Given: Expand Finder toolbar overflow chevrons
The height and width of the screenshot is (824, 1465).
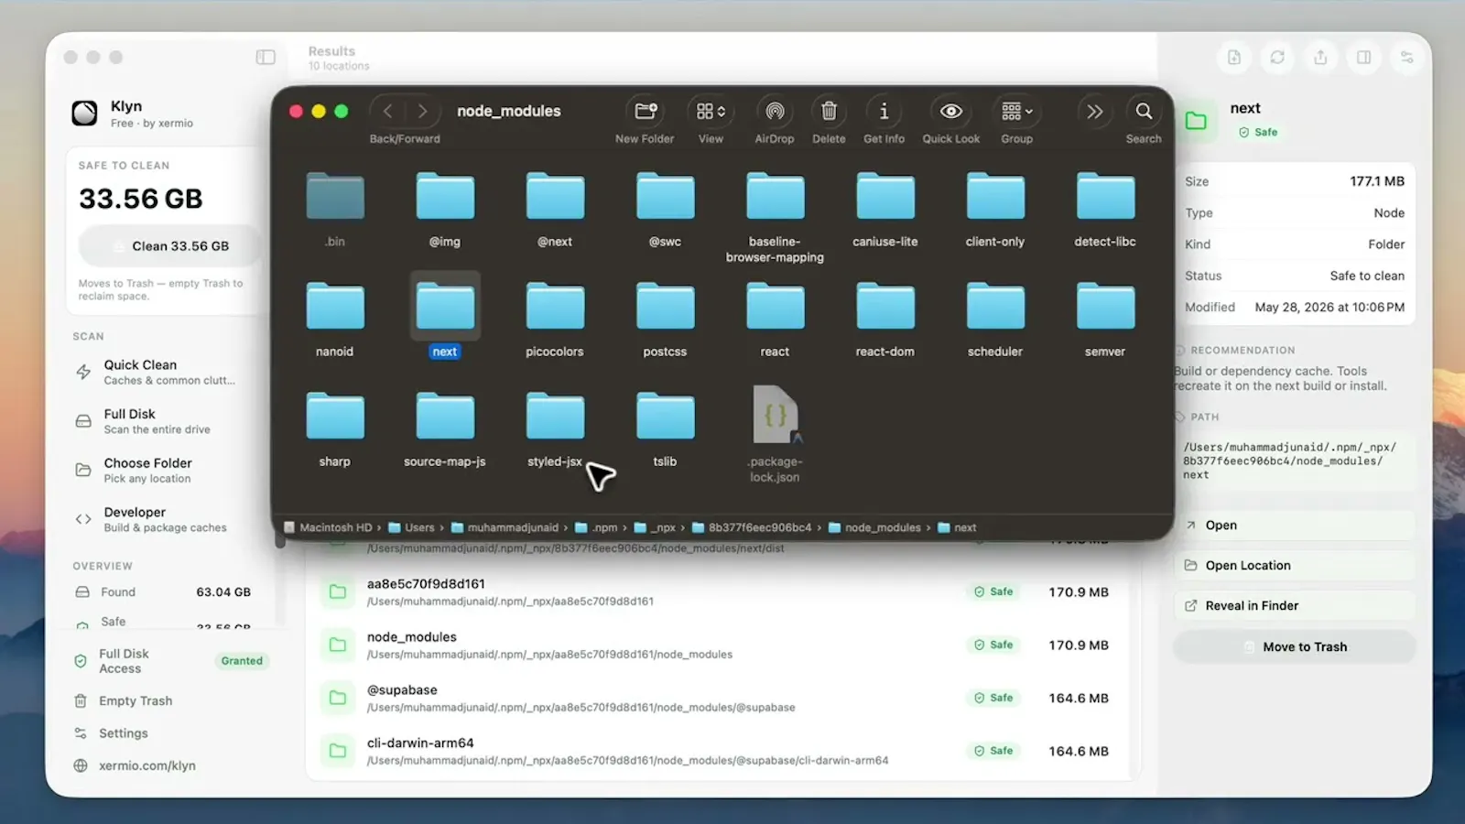Looking at the screenshot, I should pyautogui.click(x=1094, y=111).
